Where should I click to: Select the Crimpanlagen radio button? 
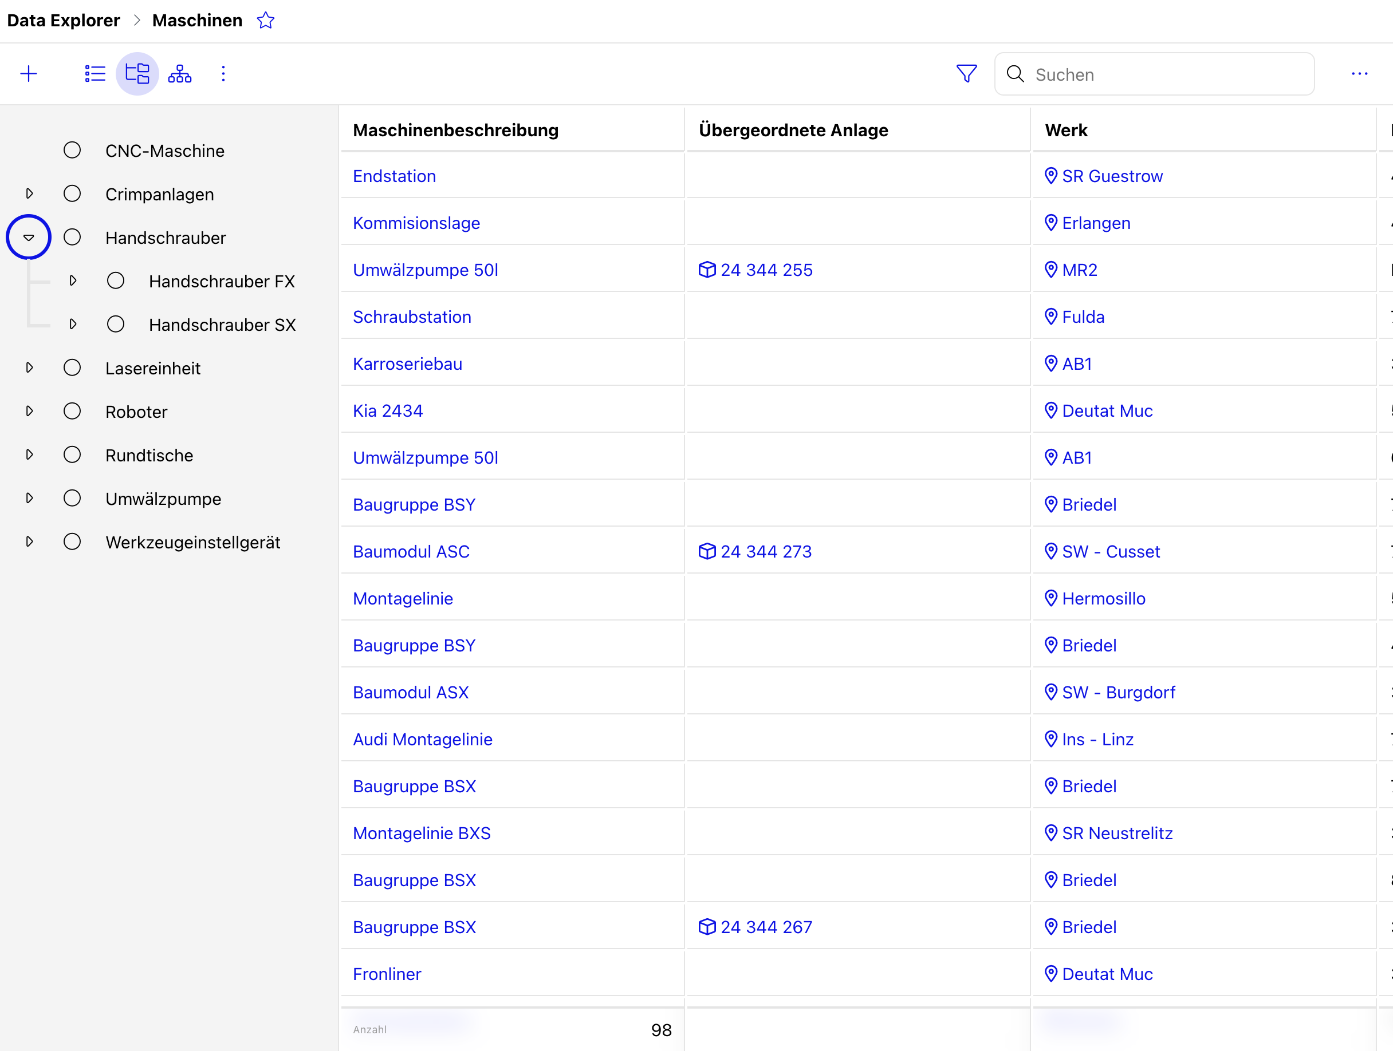(72, 194)
